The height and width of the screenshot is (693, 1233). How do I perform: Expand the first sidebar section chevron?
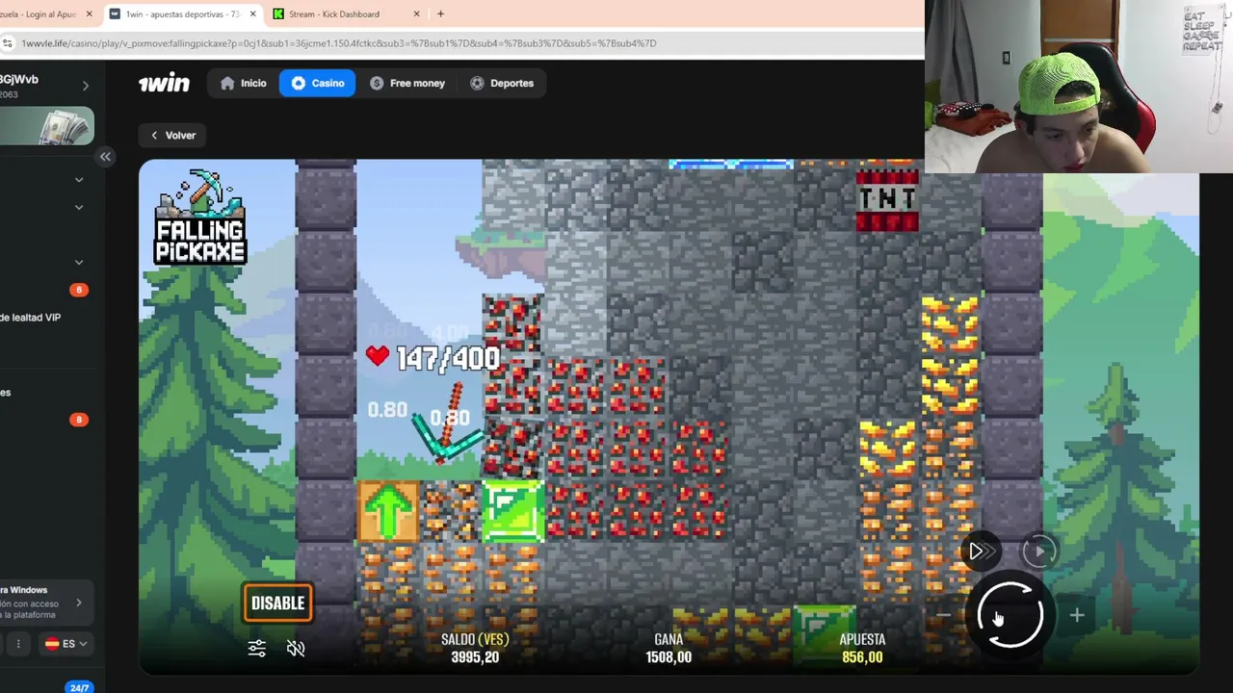click(x=79, y=180)
